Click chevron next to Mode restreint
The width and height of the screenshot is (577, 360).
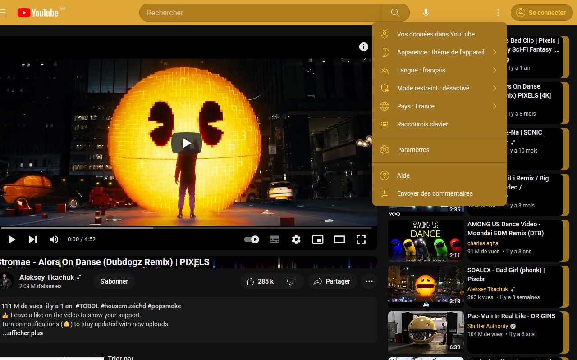click(495, 88)
